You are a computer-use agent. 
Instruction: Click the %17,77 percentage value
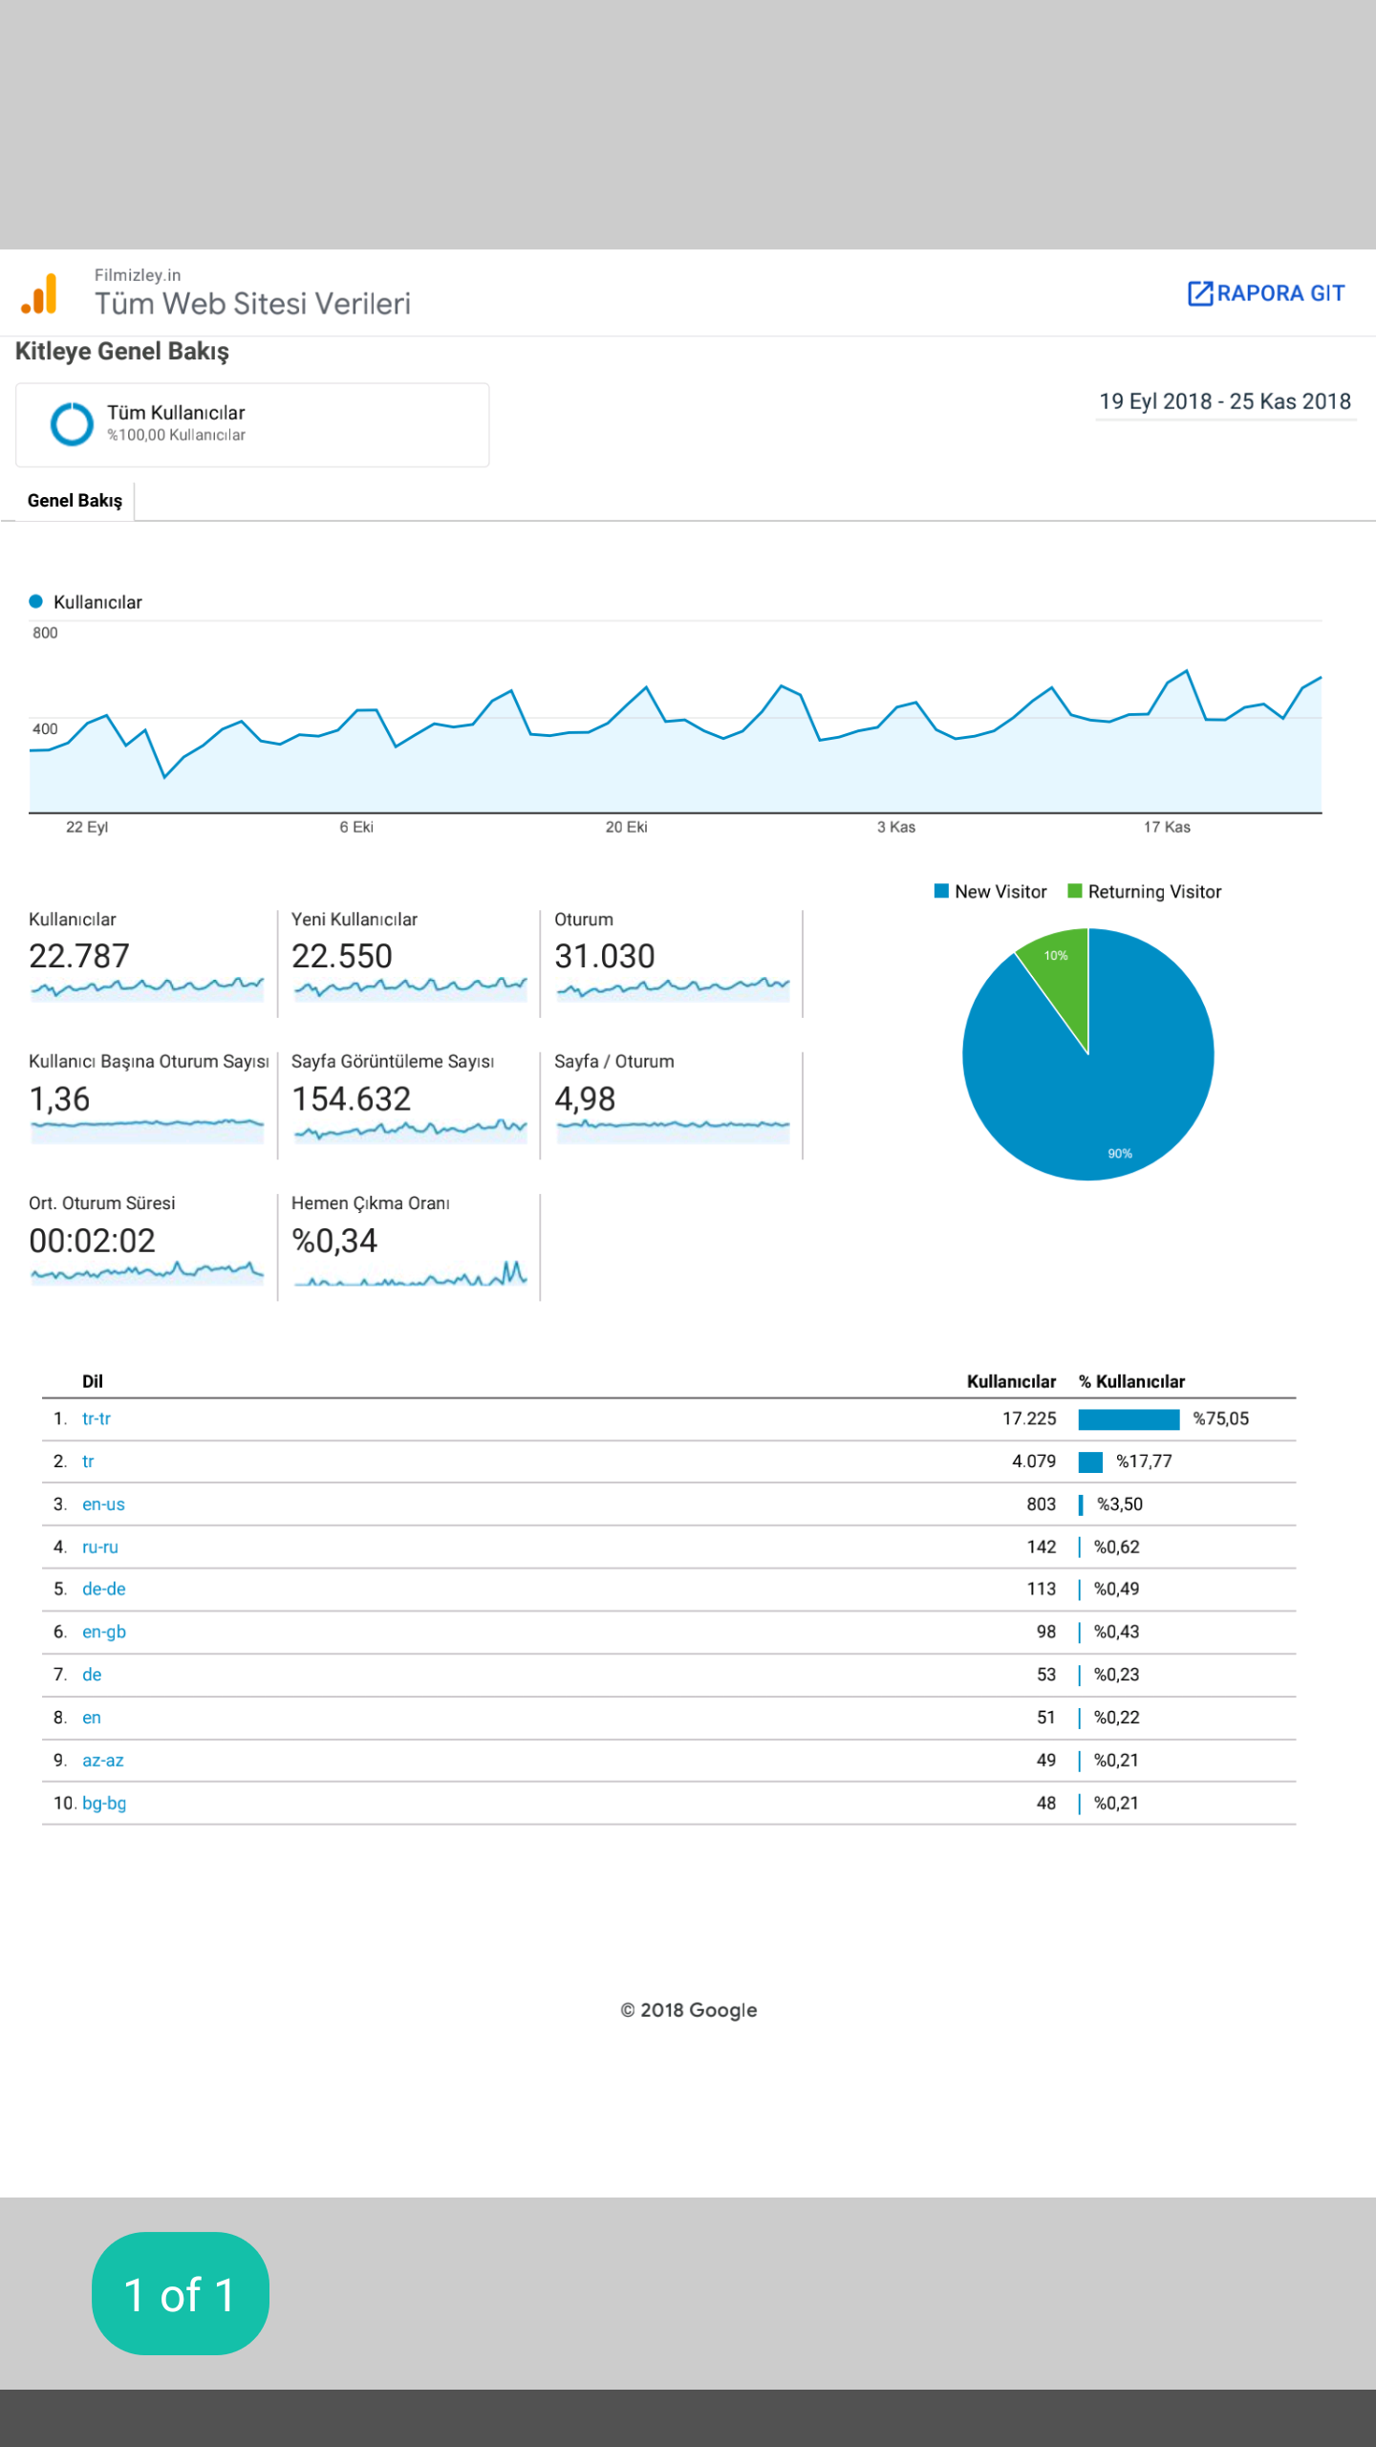(1144, 1462)
